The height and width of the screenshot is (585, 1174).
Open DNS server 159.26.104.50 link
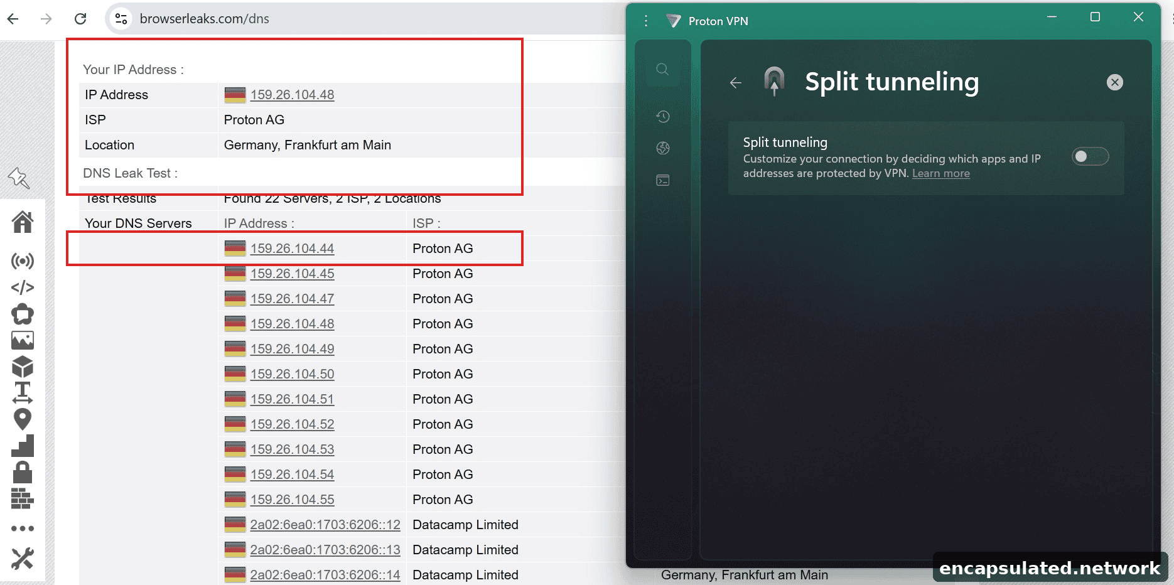(x=292, y=374)
